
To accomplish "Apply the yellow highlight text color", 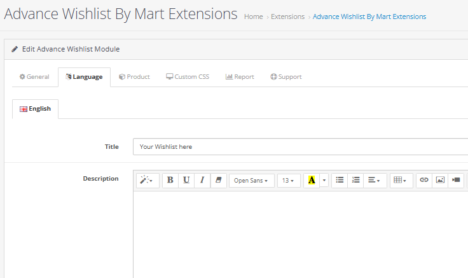I will pyautogui.click(x=312, y=180).
